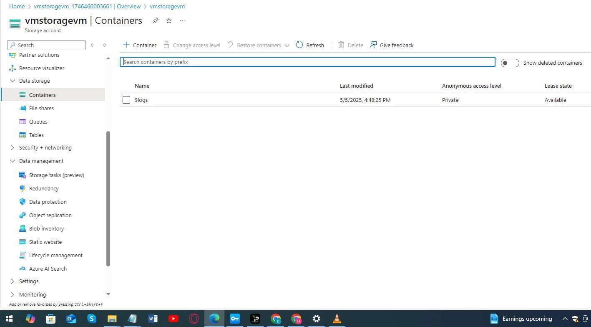Viewport: 591px width, 327px height.
Task: Open vmstoragevm_1746460003661 Overview breadcrumb
Action: (x=87, y=6)
